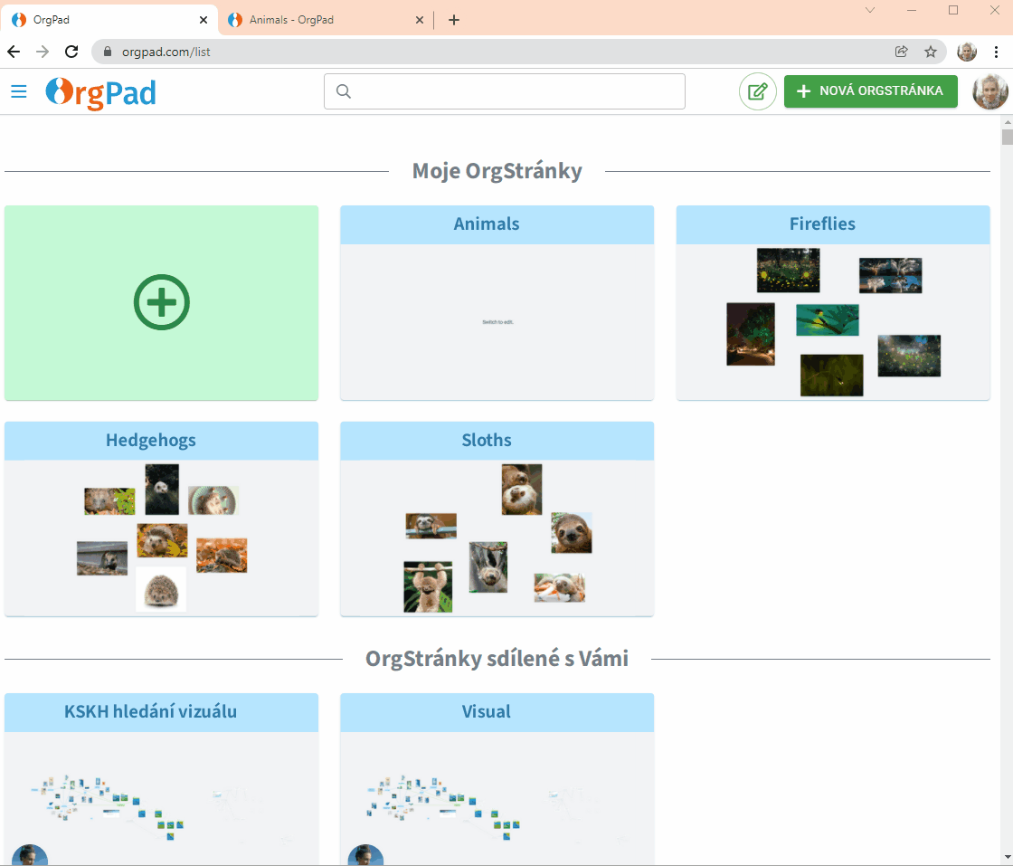Click the green plus tile to create page
The width and height of the screenshot is (1013, 866).
coord(161,303)
